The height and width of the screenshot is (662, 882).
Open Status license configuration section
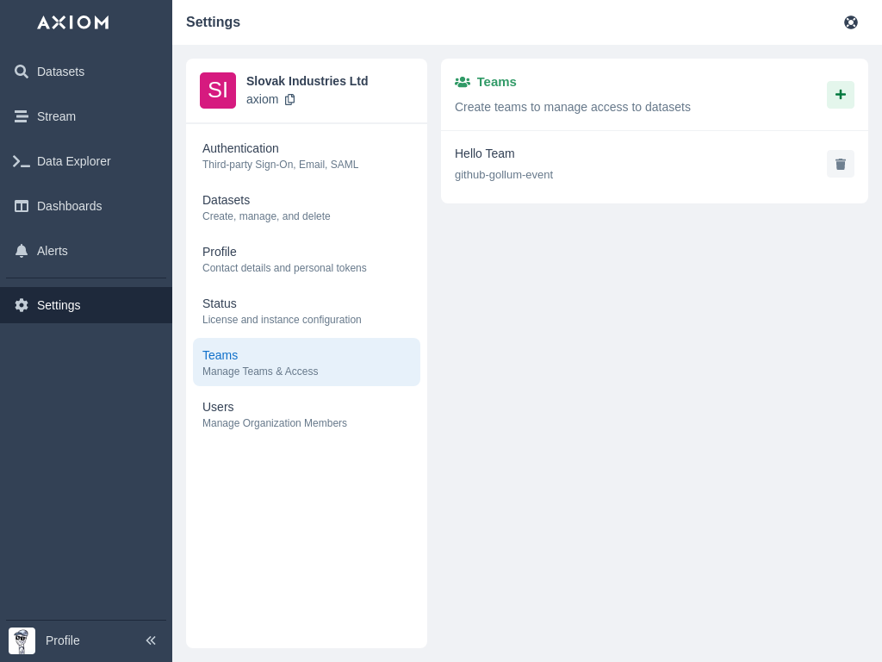click(307, 310)
